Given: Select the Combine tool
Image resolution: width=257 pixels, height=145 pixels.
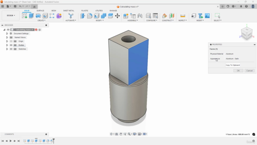Looking at the screenshot, I should pos(104,16).
